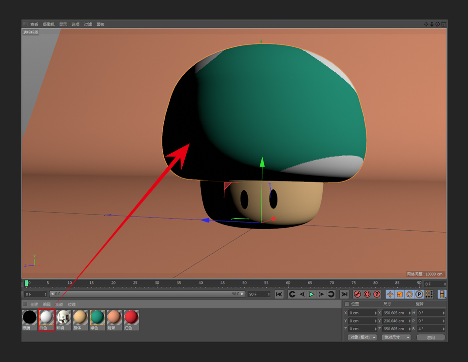Image resolution: width=468 pixels, height=362 pixels.
Task: Jump to the start of the animation
Action: pyautogui.click(x=279, y=294)
